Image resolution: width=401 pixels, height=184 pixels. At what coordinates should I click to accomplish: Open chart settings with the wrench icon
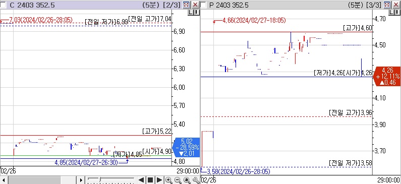196,180
